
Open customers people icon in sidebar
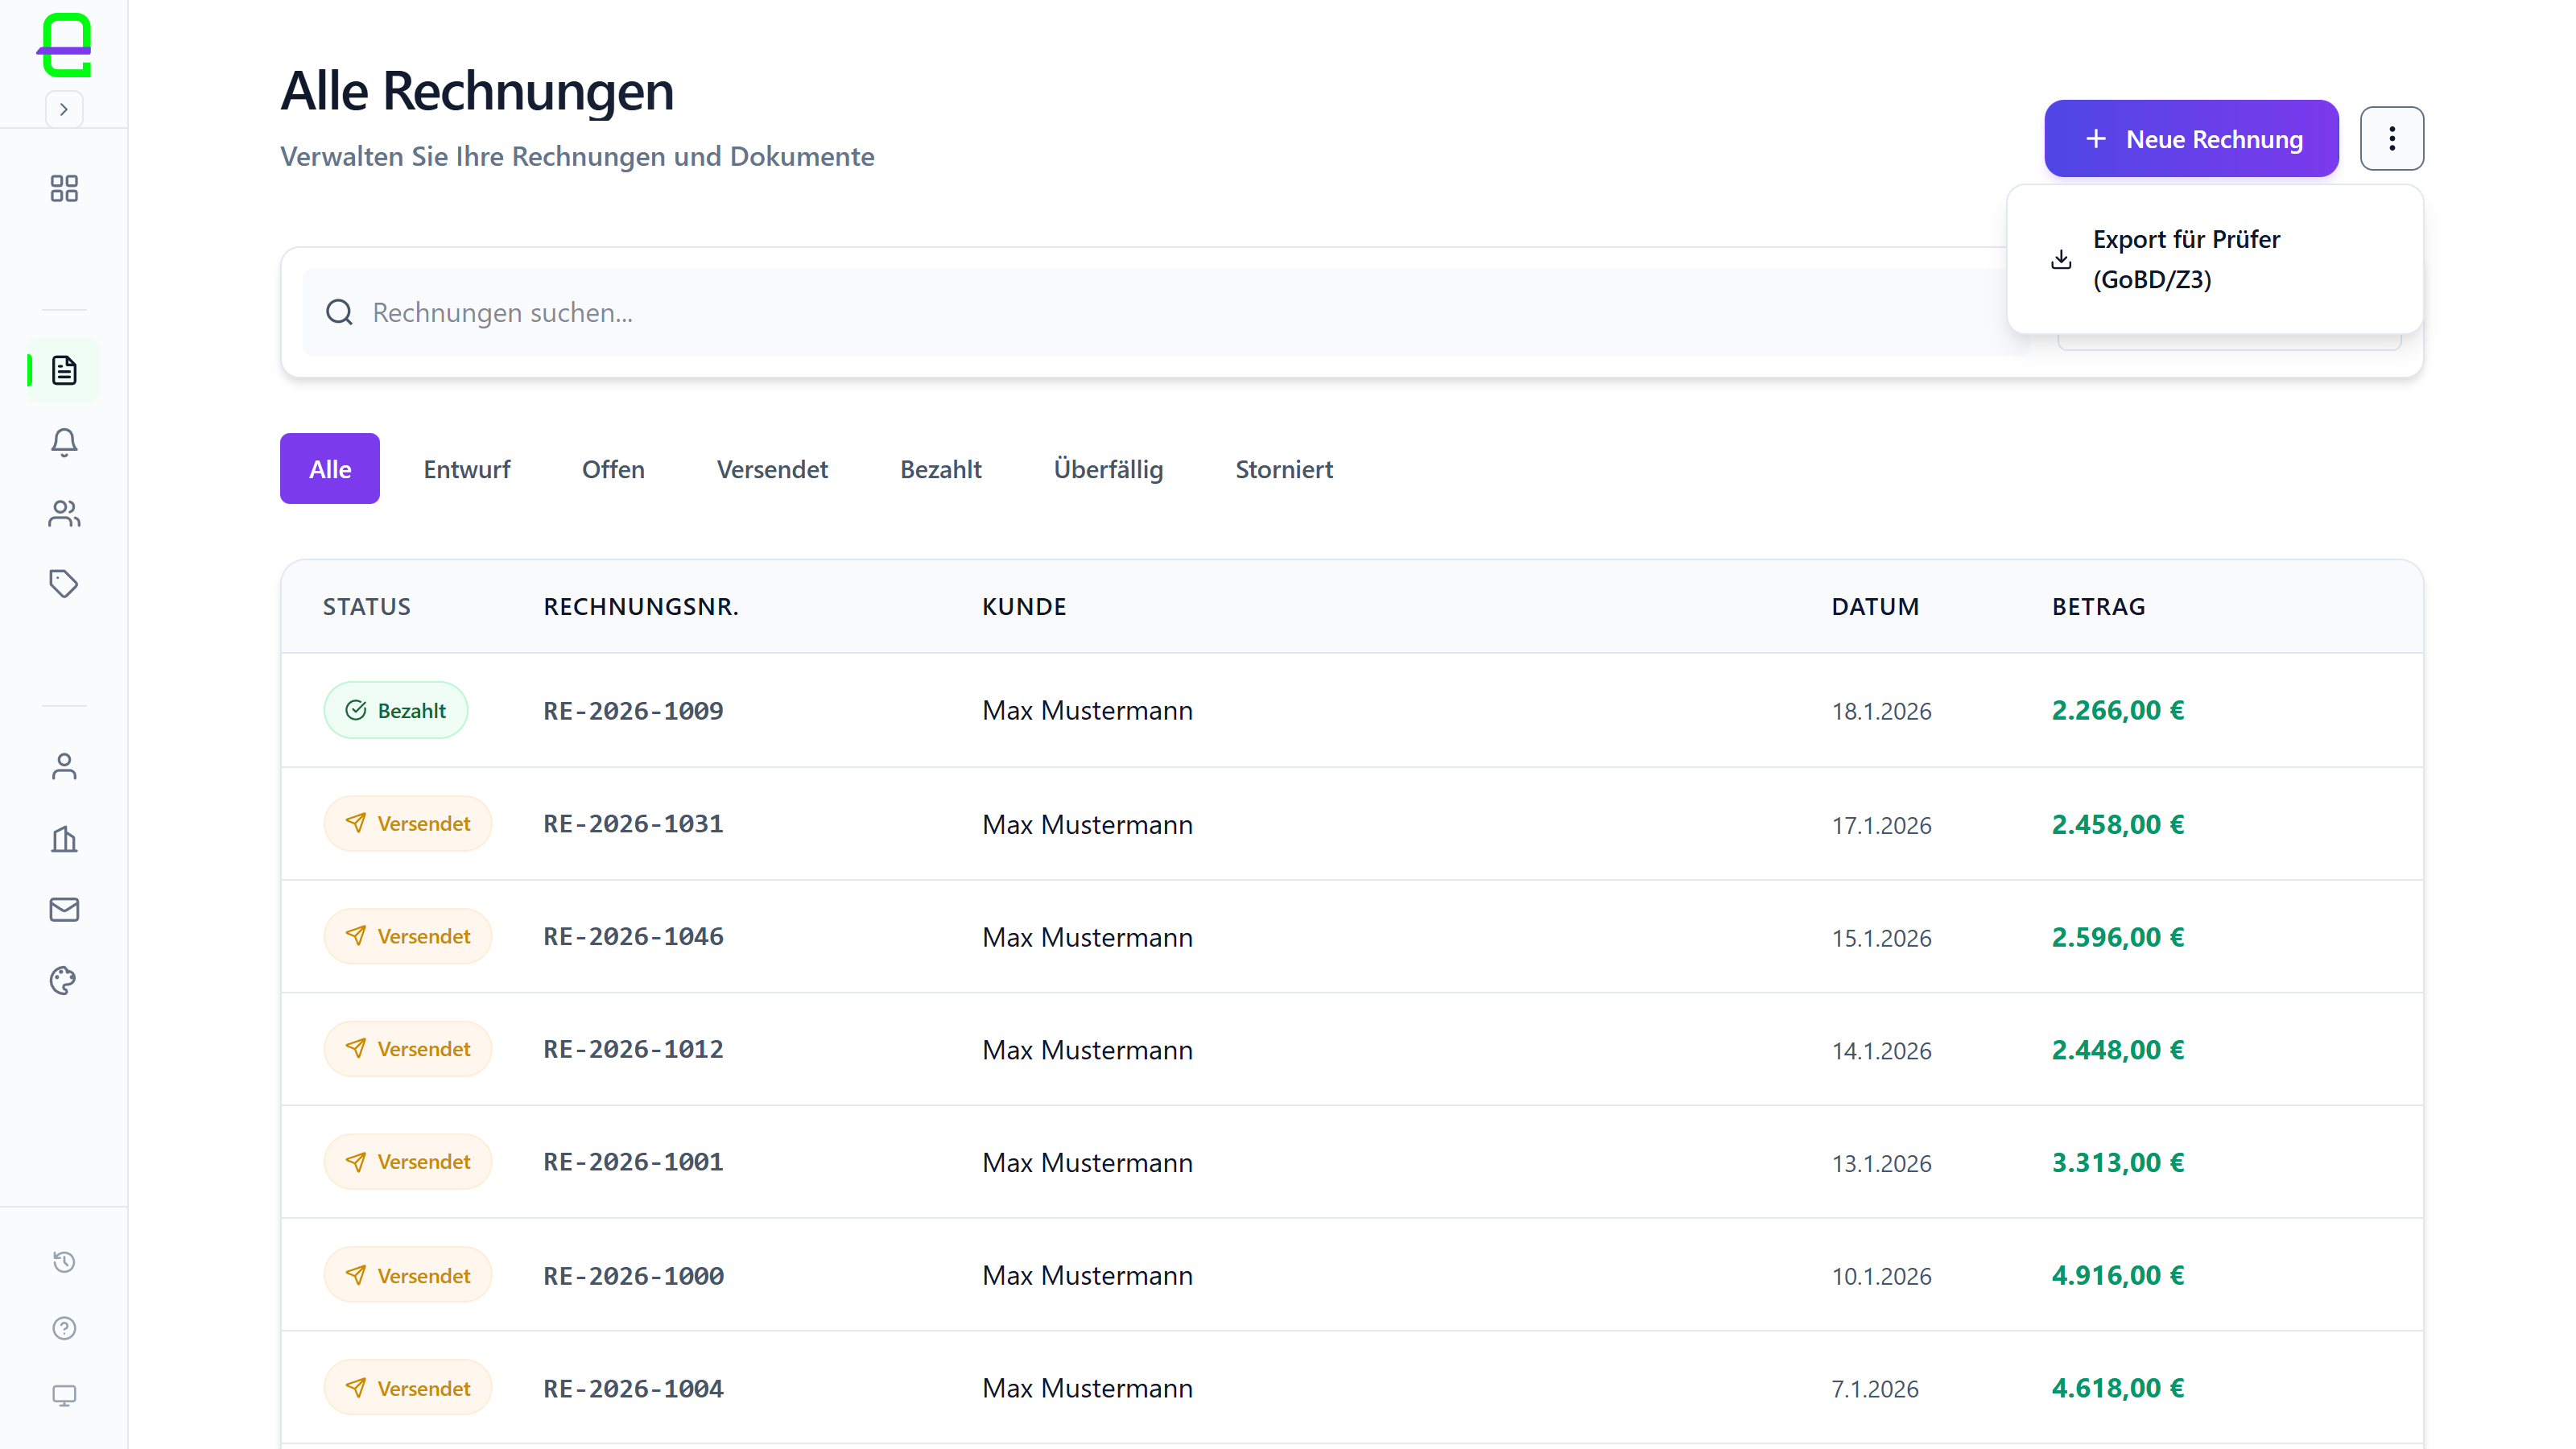point(64,513)
